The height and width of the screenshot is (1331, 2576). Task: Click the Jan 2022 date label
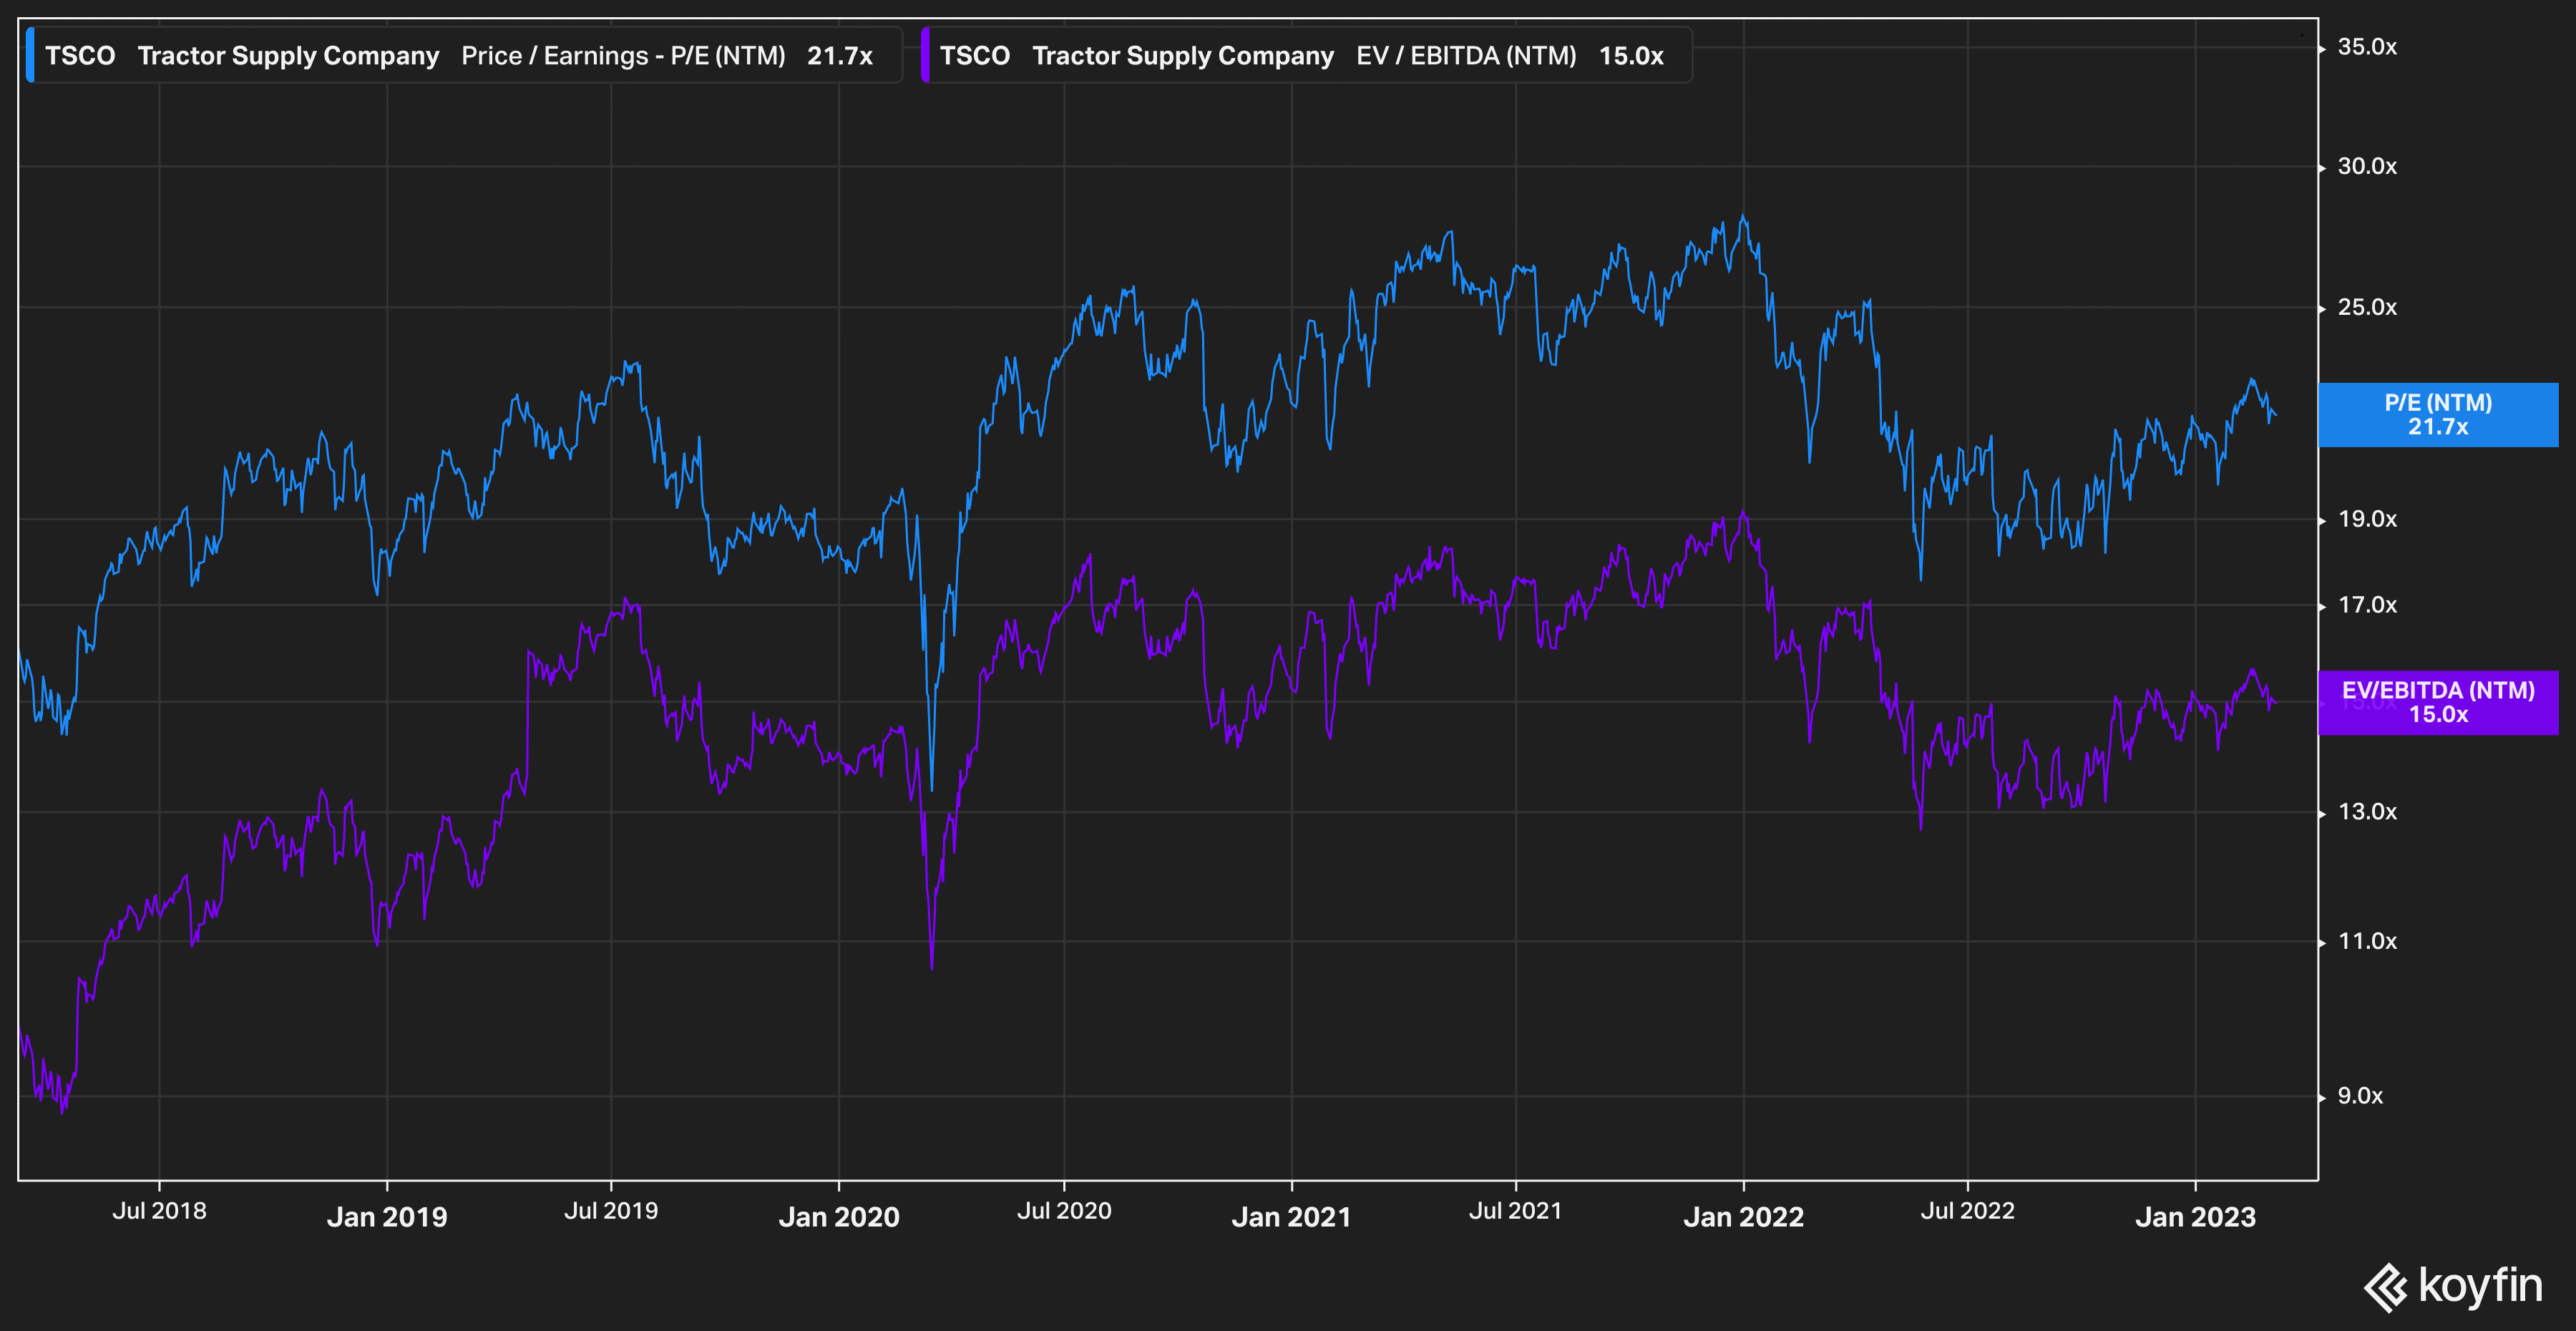point(1744,1217)
